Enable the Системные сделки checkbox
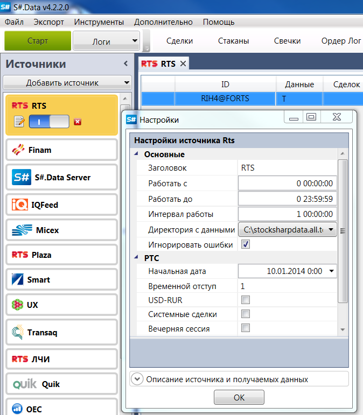This screenshot has width=363, height=415. click(246, 314)
